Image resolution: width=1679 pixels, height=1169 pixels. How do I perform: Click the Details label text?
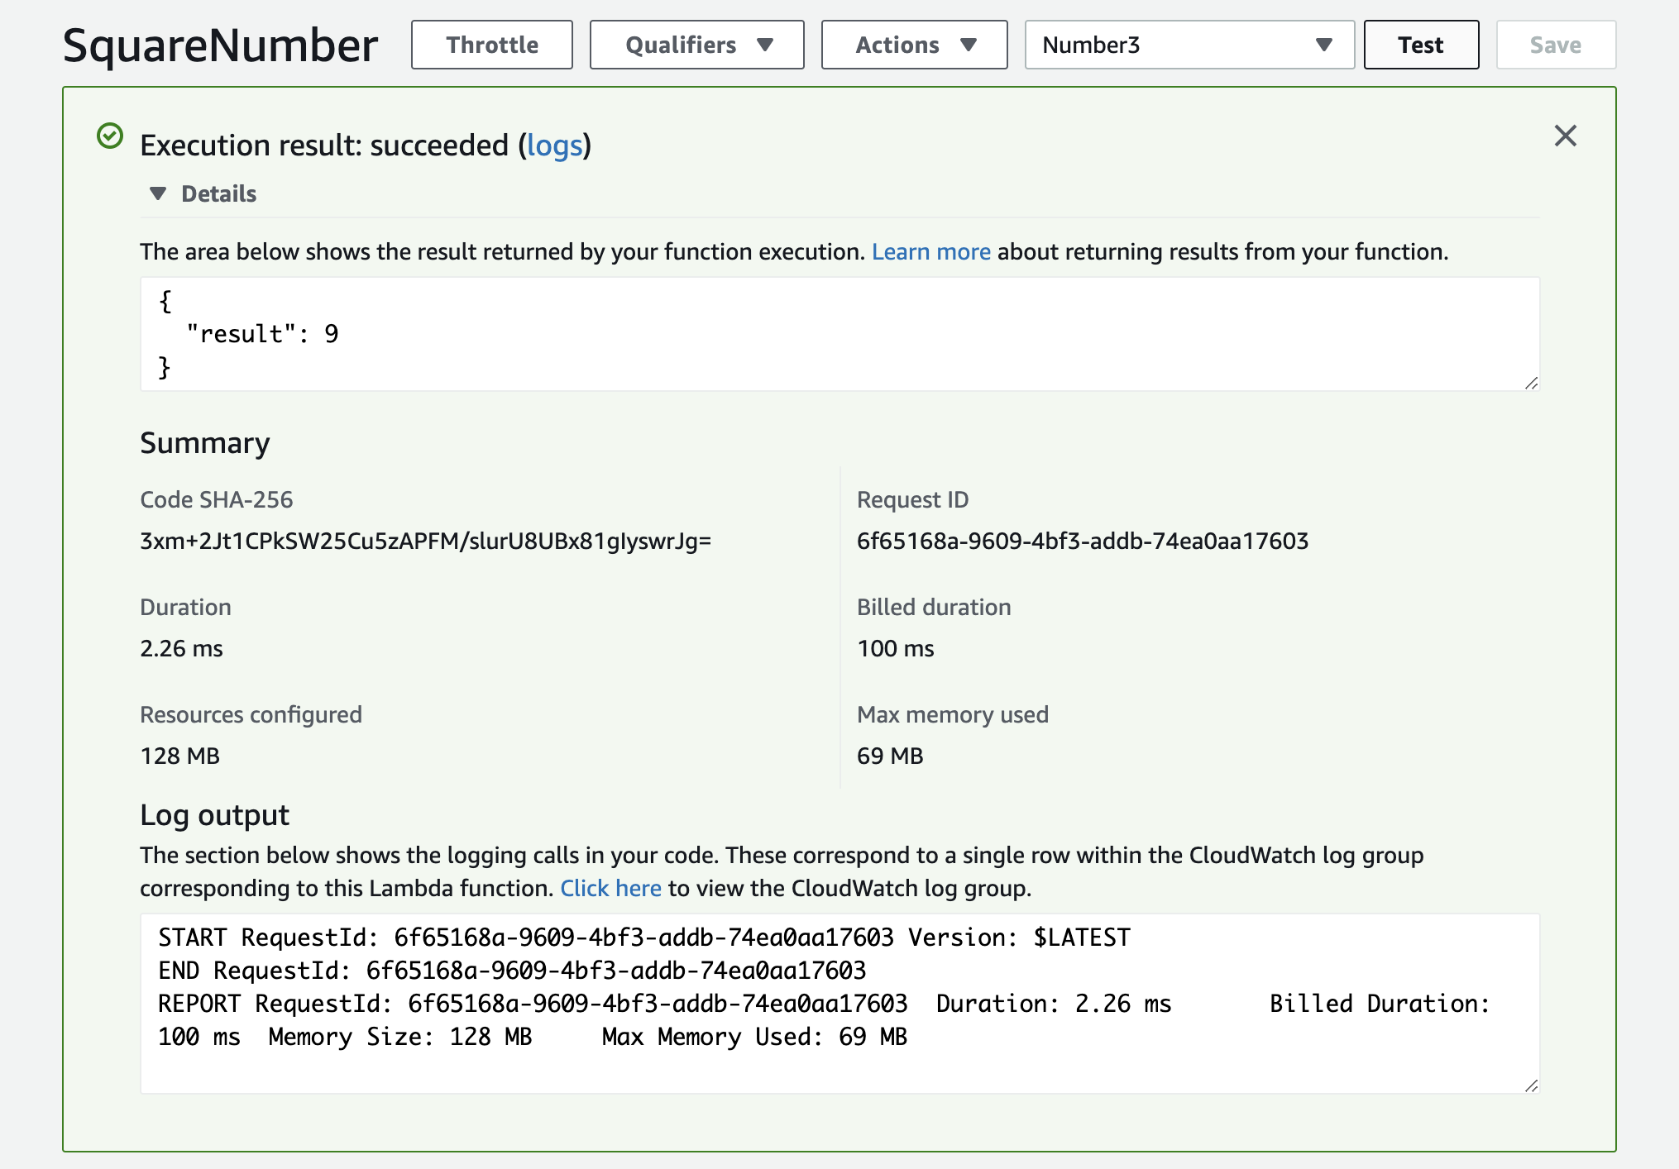tap(219, 193)
